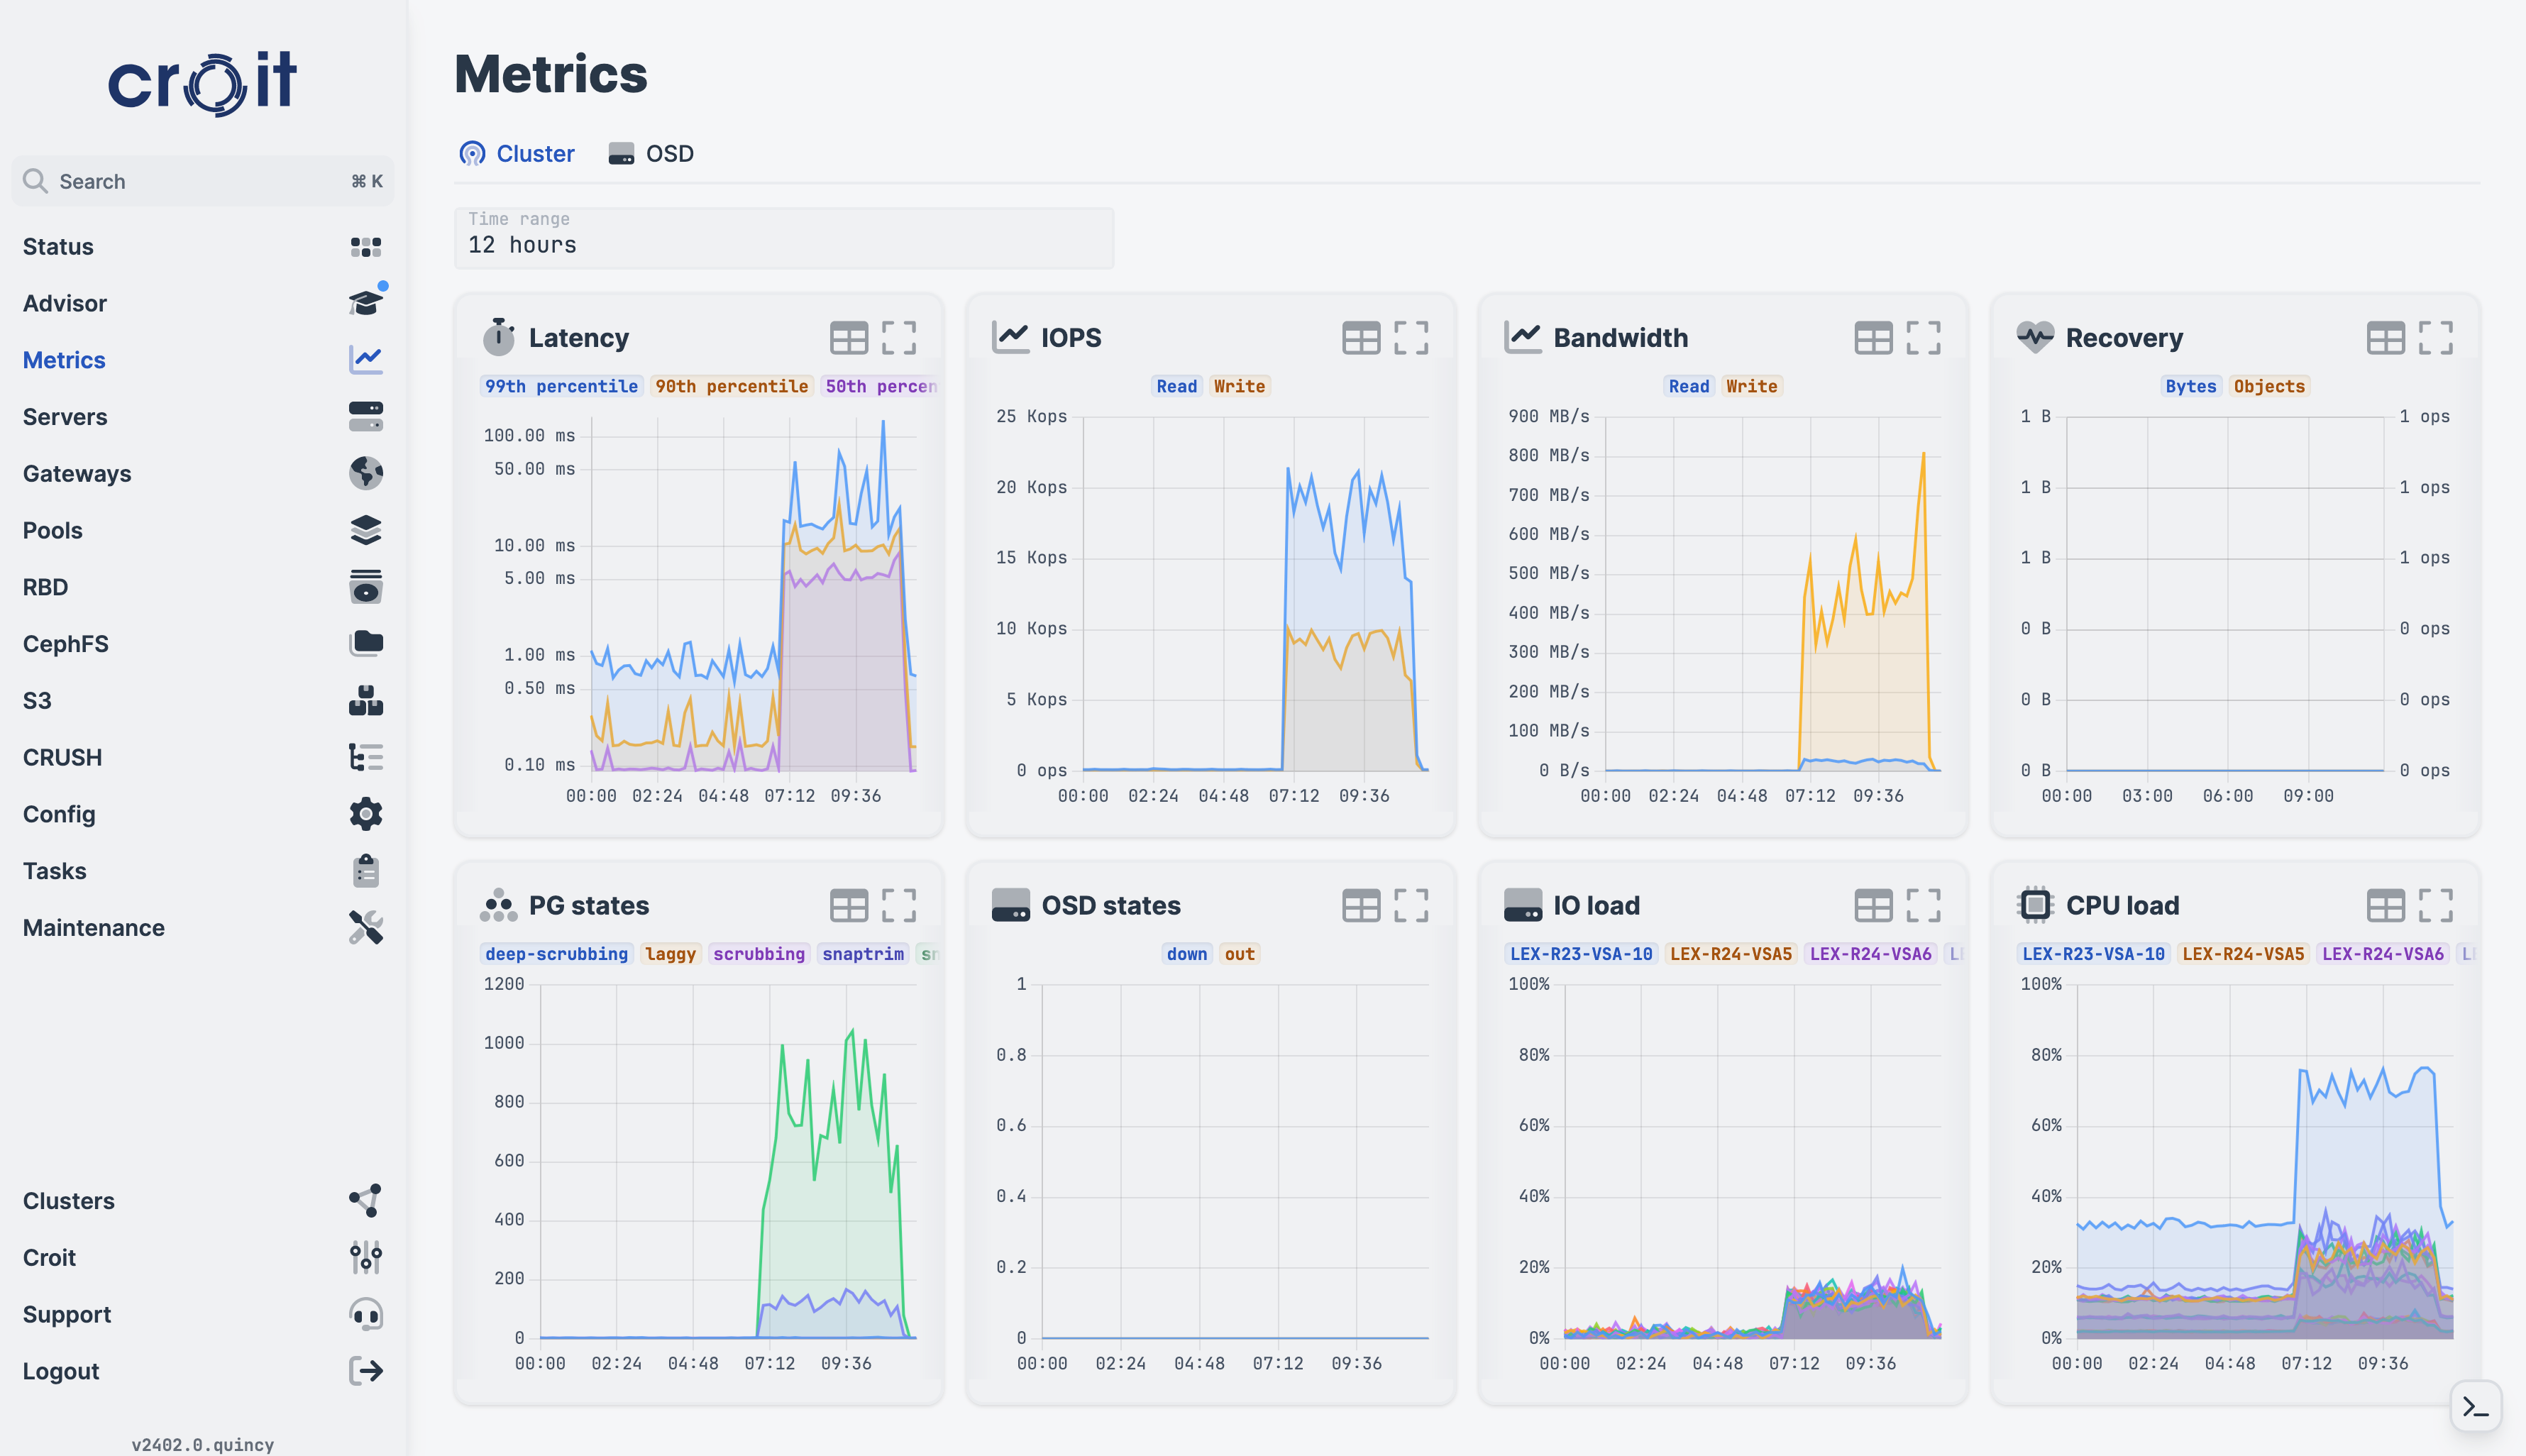Expand the Latency chart to fullscreen
The image size is (2526, 1456).
coord(898,338)
